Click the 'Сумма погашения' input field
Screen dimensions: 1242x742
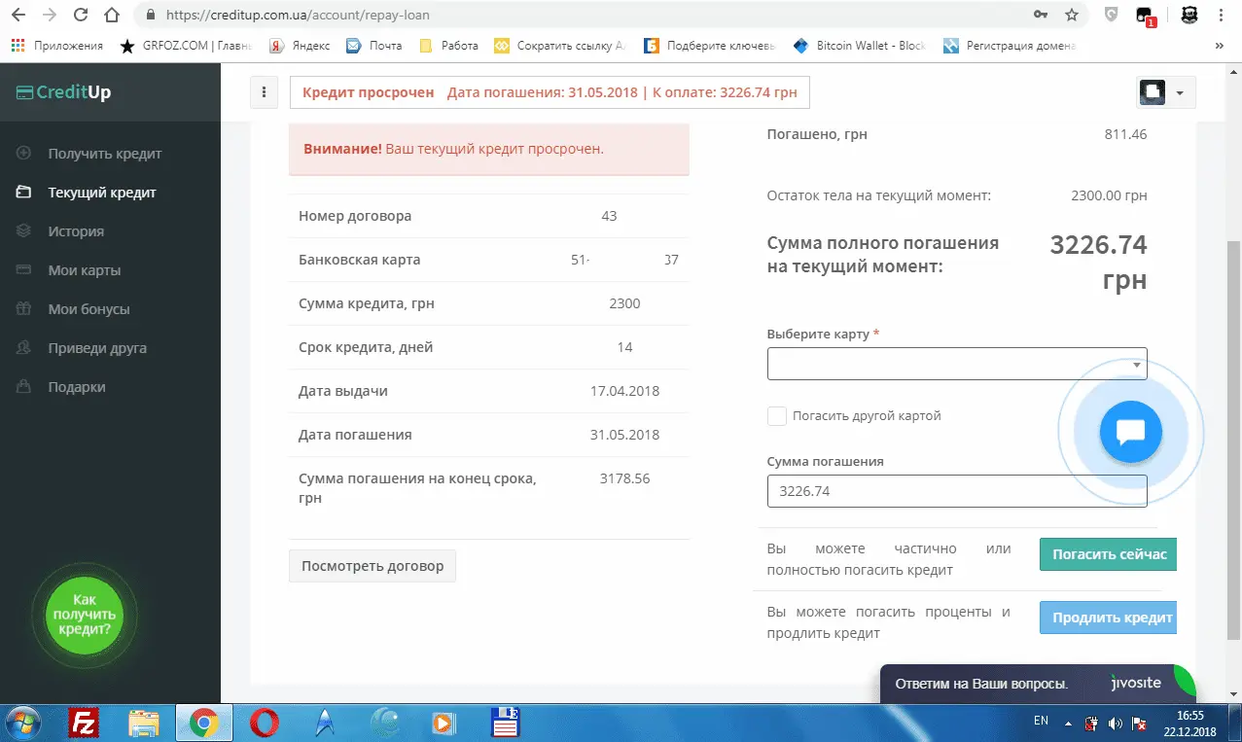tap(956, 491)
